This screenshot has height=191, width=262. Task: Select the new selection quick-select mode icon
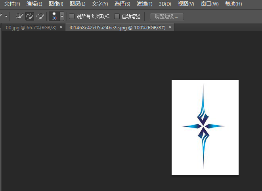point(19,16)
